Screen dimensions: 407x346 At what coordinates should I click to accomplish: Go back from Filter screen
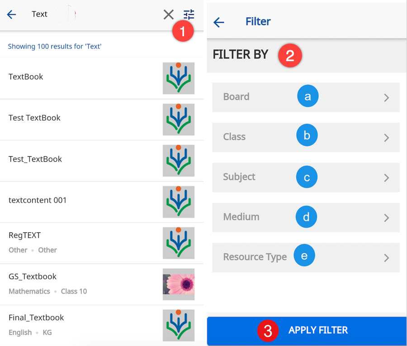click(x=219, y=22)
